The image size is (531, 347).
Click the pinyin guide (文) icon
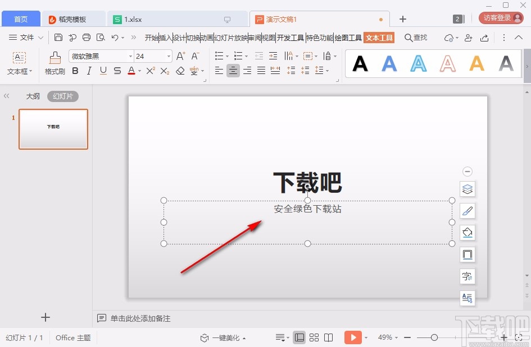195,70
